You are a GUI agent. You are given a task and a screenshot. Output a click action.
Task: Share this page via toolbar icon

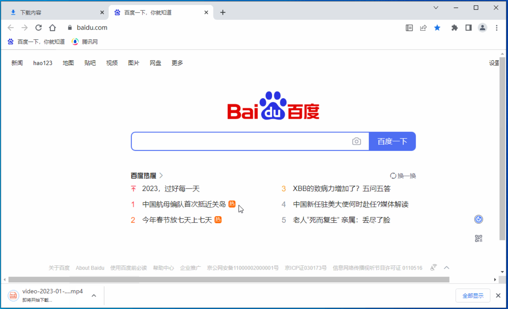pyautogui.click(x=423, y=28)
